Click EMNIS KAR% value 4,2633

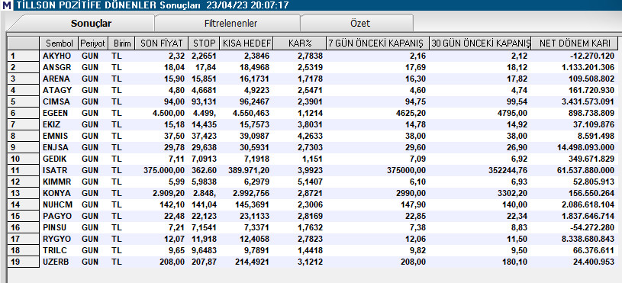point(310,136)
